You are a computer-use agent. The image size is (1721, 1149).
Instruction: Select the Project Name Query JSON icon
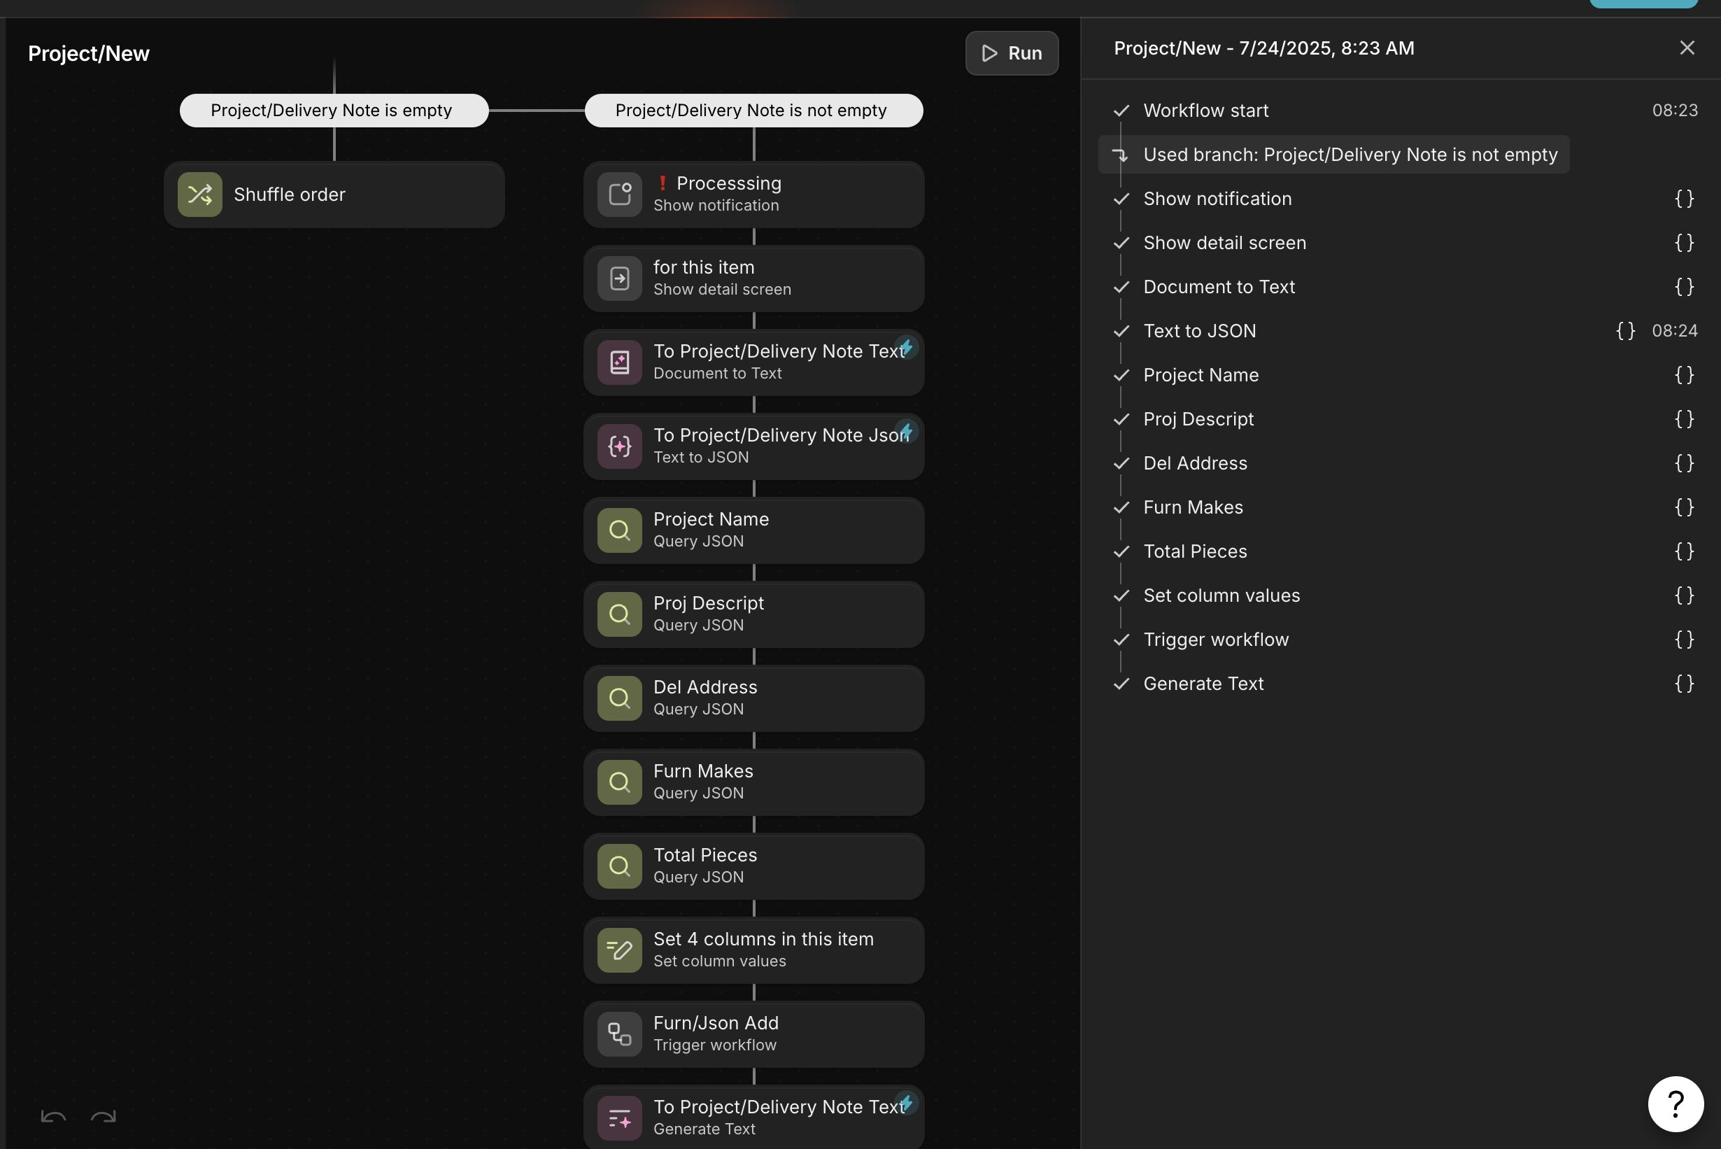point(619,530)
